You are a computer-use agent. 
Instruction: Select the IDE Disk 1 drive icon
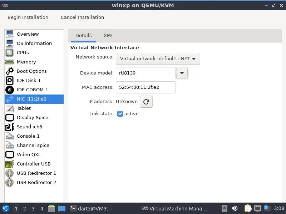point(10,81)
